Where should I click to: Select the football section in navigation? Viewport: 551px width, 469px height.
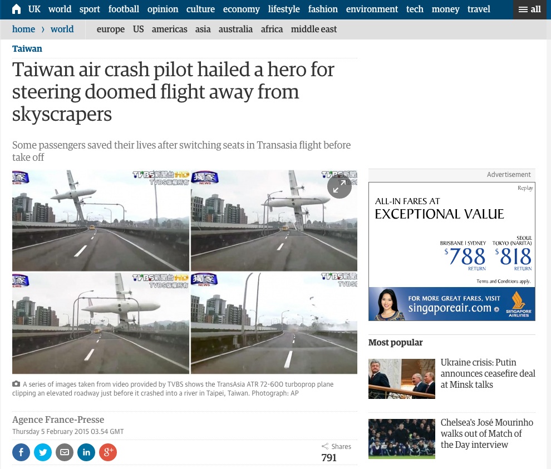(x=124, y=9)
